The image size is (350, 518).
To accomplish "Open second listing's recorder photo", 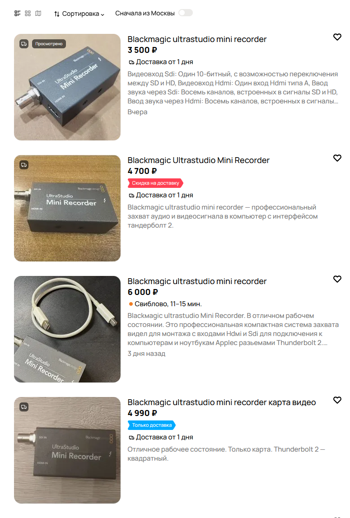I will click(x=67, y=208).
